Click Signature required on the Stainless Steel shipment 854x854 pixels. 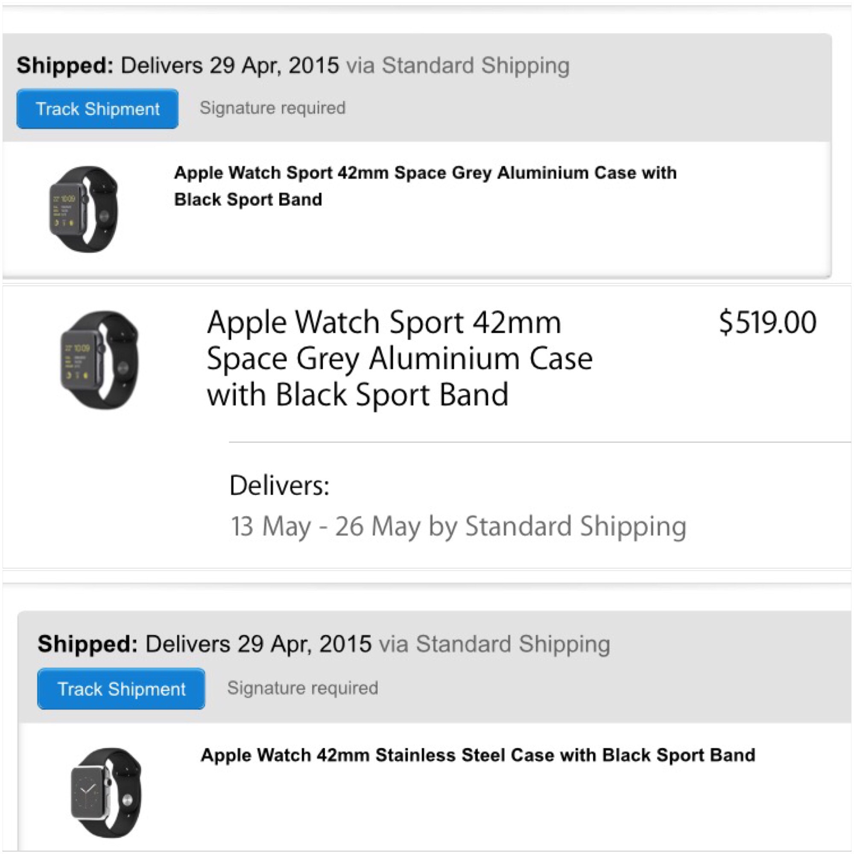[x=302, y=688]
